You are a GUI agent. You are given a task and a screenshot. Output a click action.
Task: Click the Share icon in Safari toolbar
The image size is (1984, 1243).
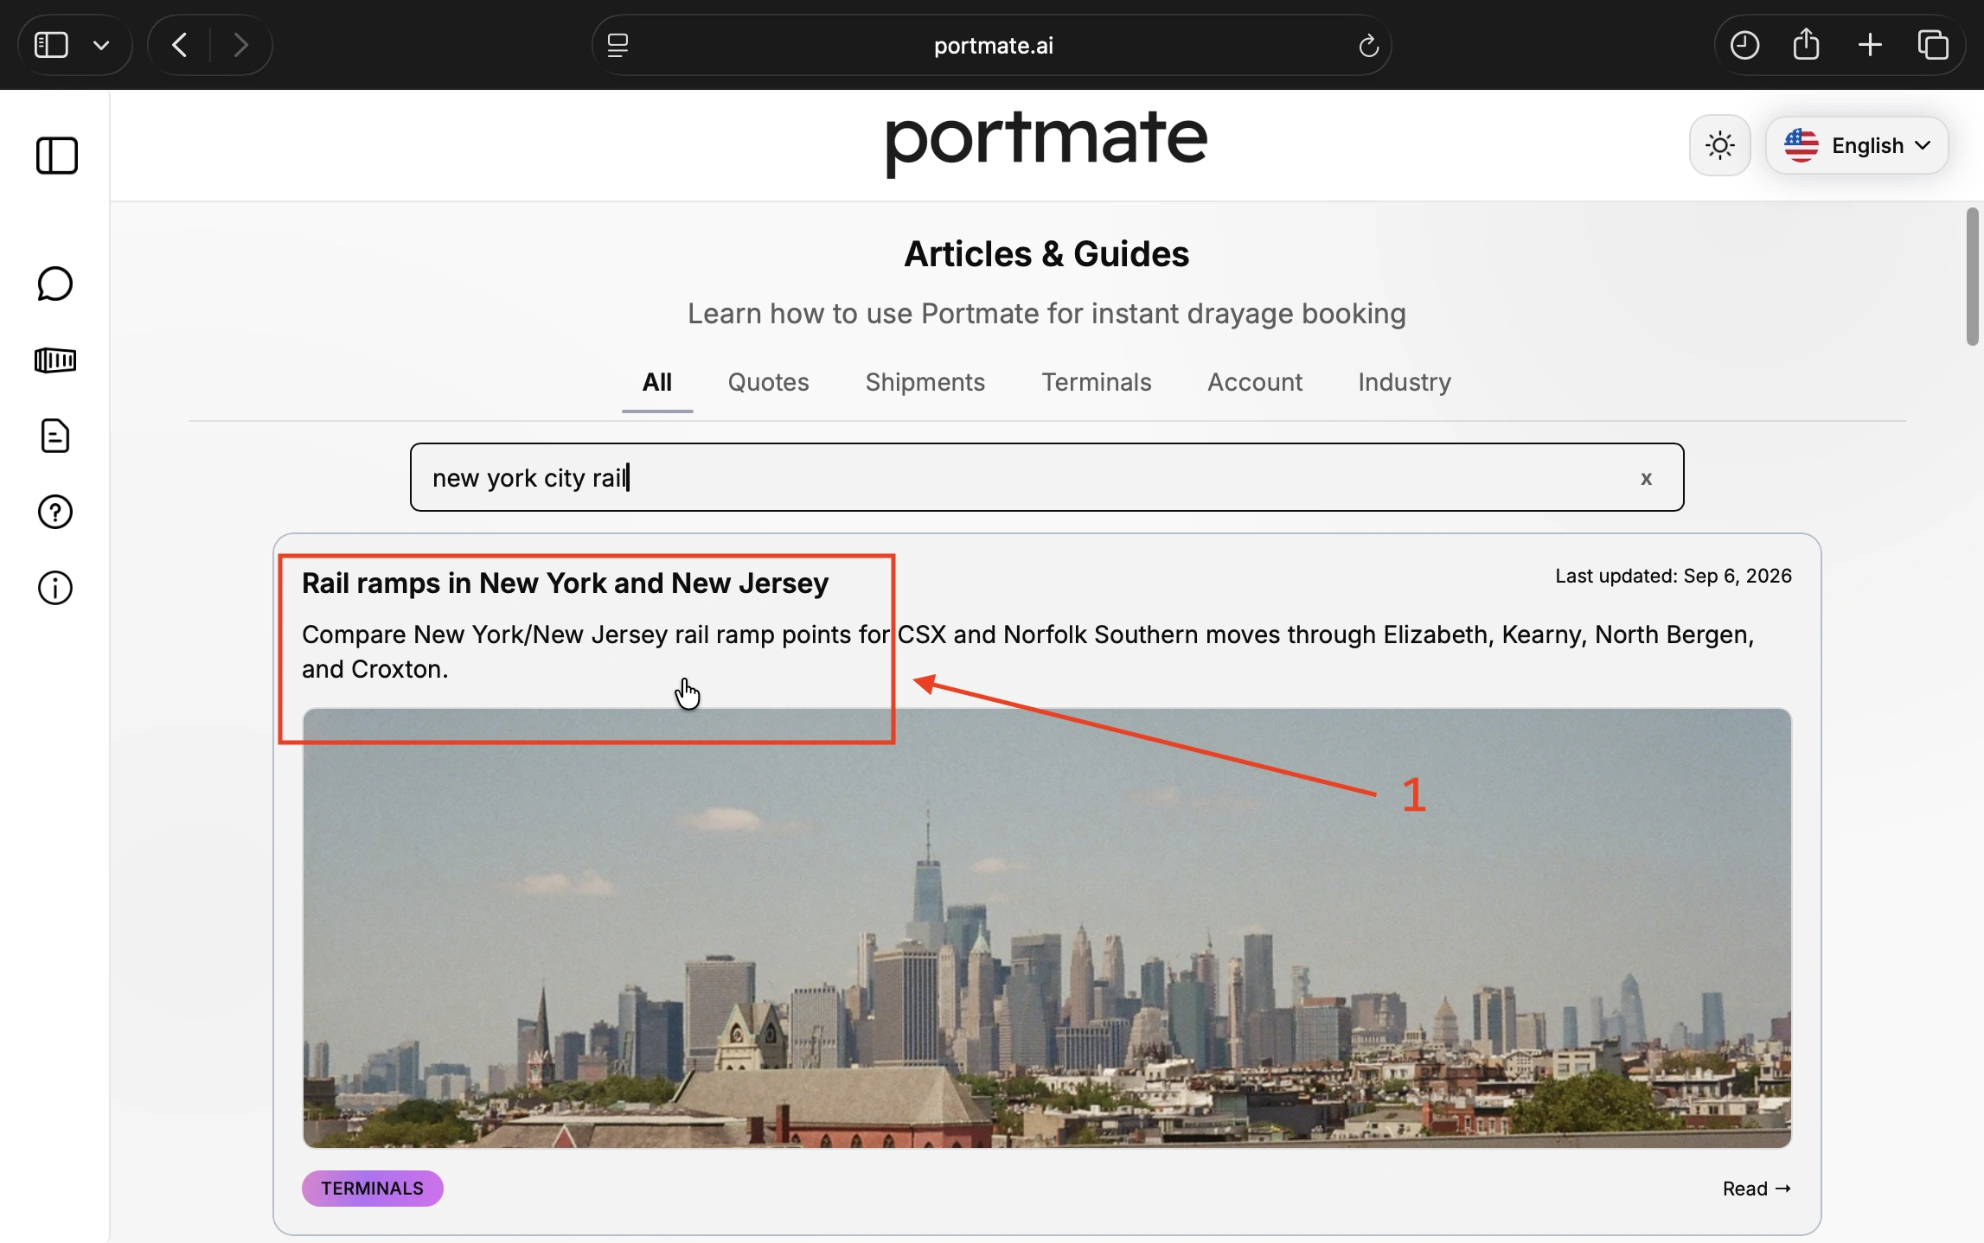click(1807, 45)
